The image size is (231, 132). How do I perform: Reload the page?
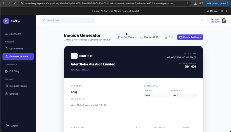tap(15, 3)
